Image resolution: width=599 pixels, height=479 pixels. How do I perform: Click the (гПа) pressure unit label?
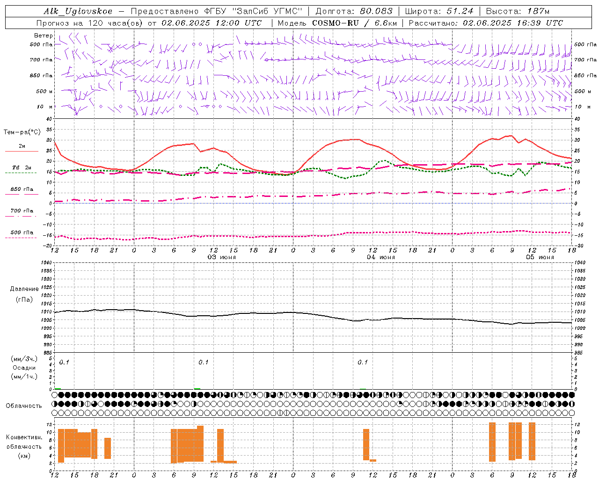(24, 299)
